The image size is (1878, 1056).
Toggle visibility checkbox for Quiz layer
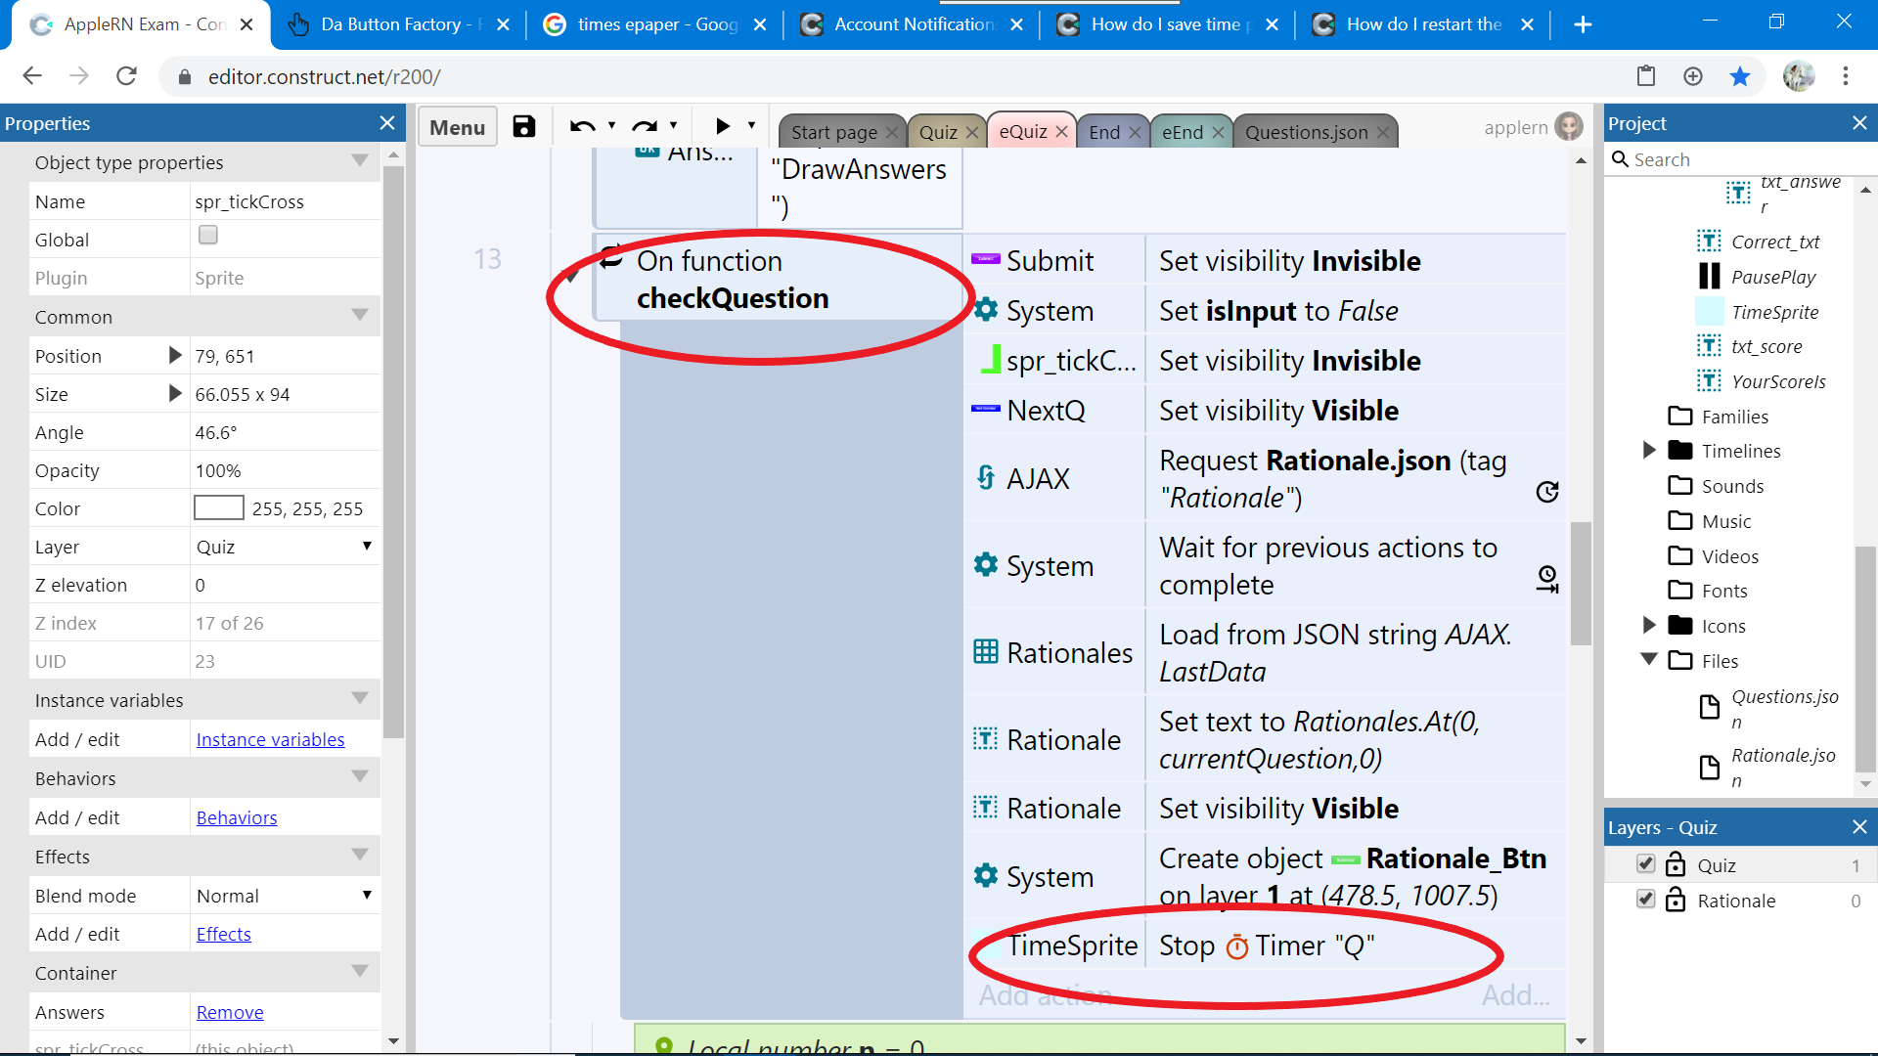pyautogui.click(x=1646, y=864)
